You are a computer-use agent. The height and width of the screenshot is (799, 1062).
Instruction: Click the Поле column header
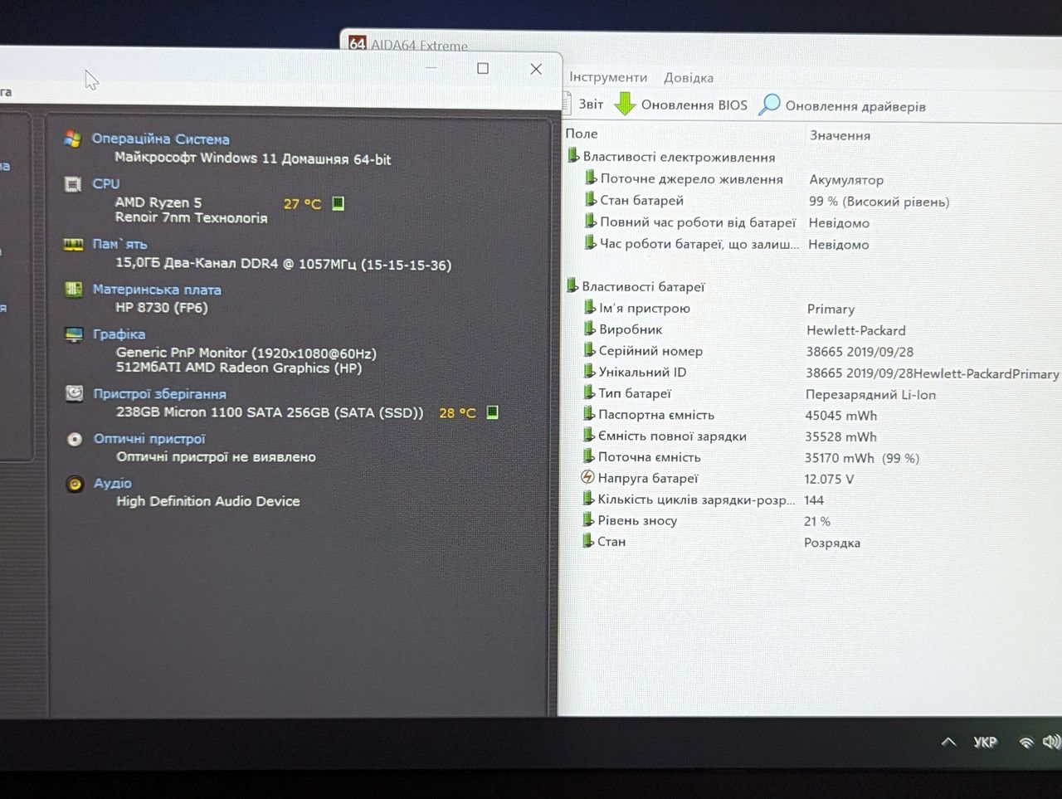tap(582, 134)
